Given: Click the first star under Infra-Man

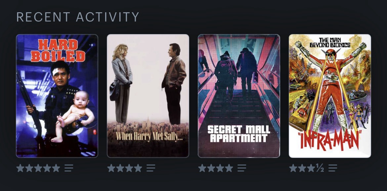Looking at the screenshot, I should (293, 168).
